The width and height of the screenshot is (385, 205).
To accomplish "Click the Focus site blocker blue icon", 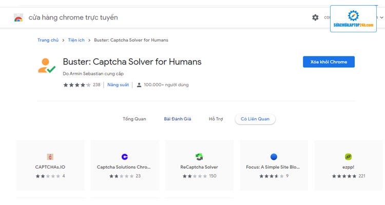I will pyautogui.click(x=274, y=157).
